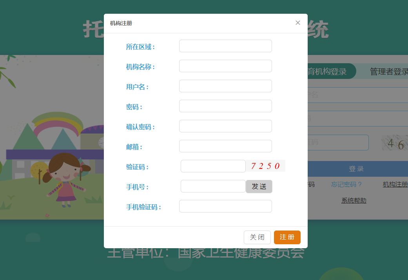408x280 pixels.
Task: Focus the 机构名称 input field
Action: [x=225, y=66]
